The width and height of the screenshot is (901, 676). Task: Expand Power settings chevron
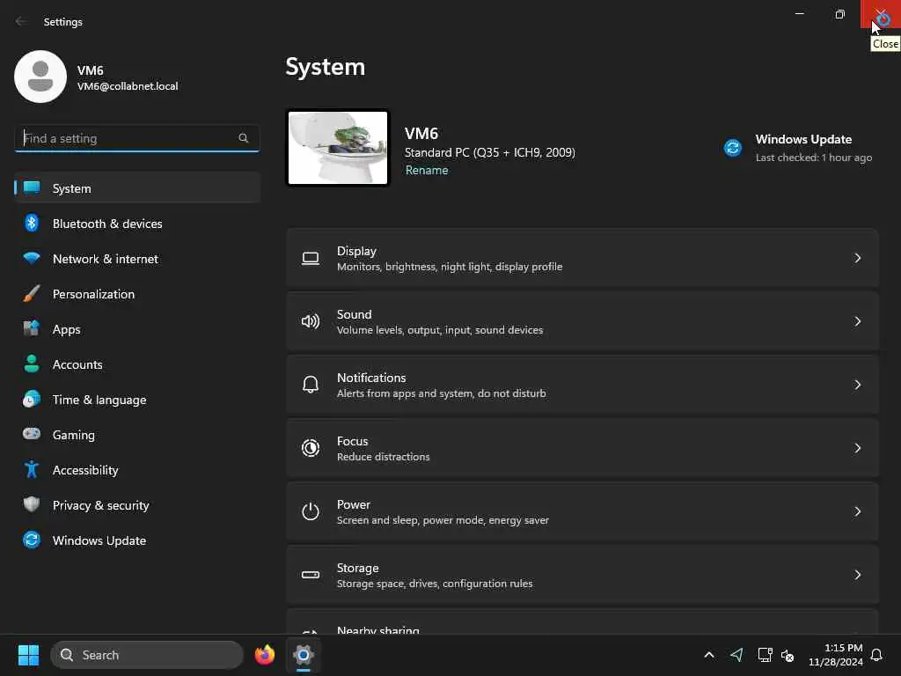857,511
